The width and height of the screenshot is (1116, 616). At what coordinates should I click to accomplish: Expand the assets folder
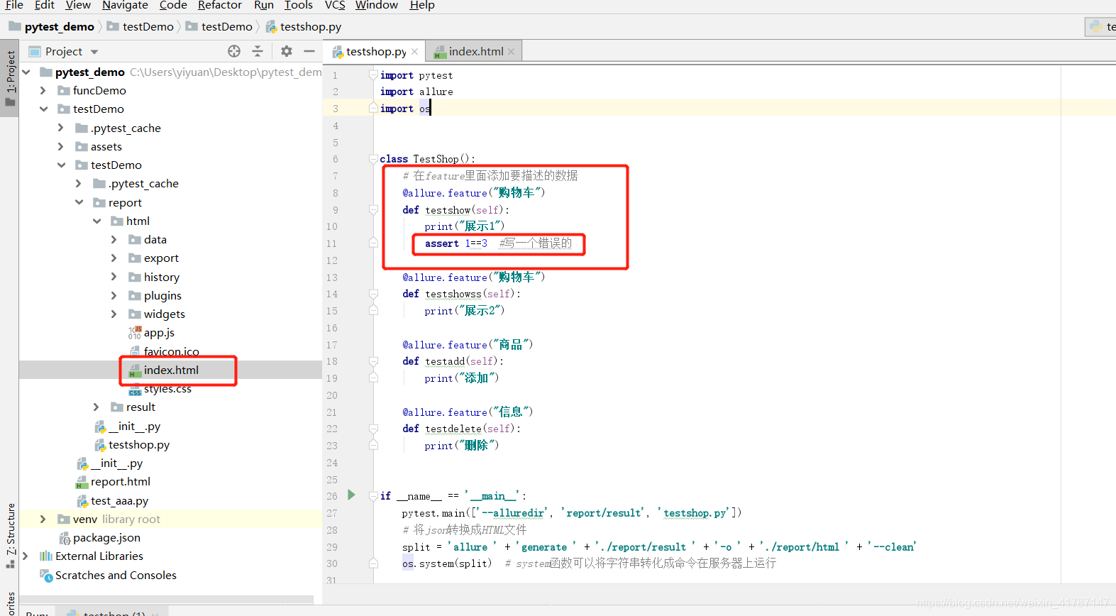click(61, 146)
